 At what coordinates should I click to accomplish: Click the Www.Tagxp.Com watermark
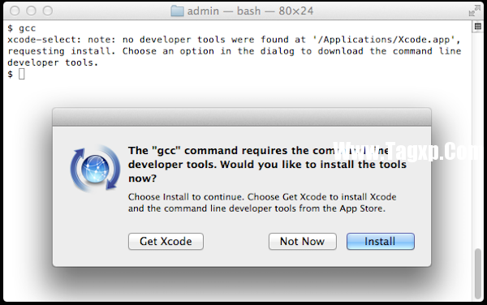[x=410, y=152]
